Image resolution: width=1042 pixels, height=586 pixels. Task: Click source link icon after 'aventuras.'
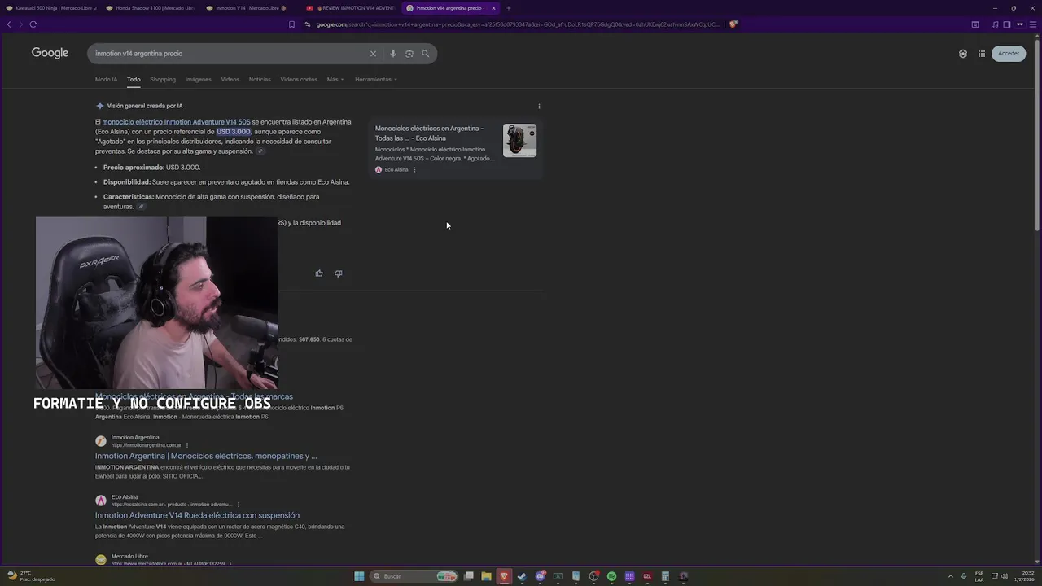(141, 207)
